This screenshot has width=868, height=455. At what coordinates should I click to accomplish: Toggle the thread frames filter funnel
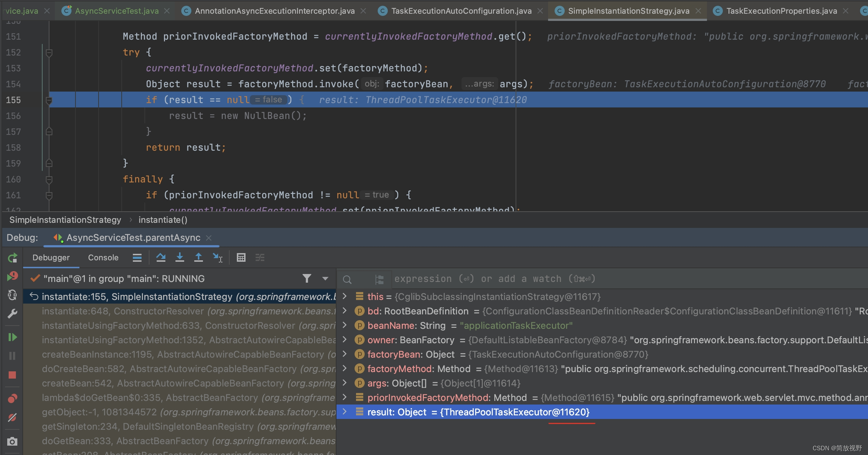tap(307, 278)
